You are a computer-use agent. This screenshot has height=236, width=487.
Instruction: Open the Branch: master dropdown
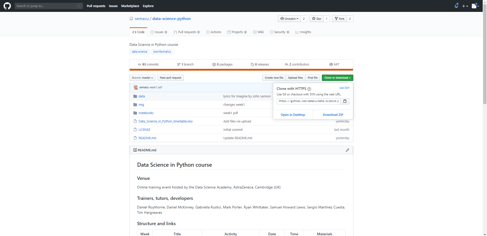[142, 78]
